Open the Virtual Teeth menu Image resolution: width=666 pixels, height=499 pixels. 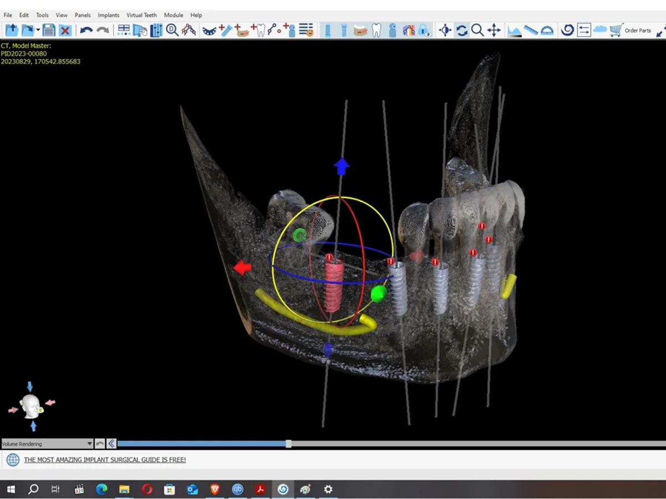[x=142, y=15]
